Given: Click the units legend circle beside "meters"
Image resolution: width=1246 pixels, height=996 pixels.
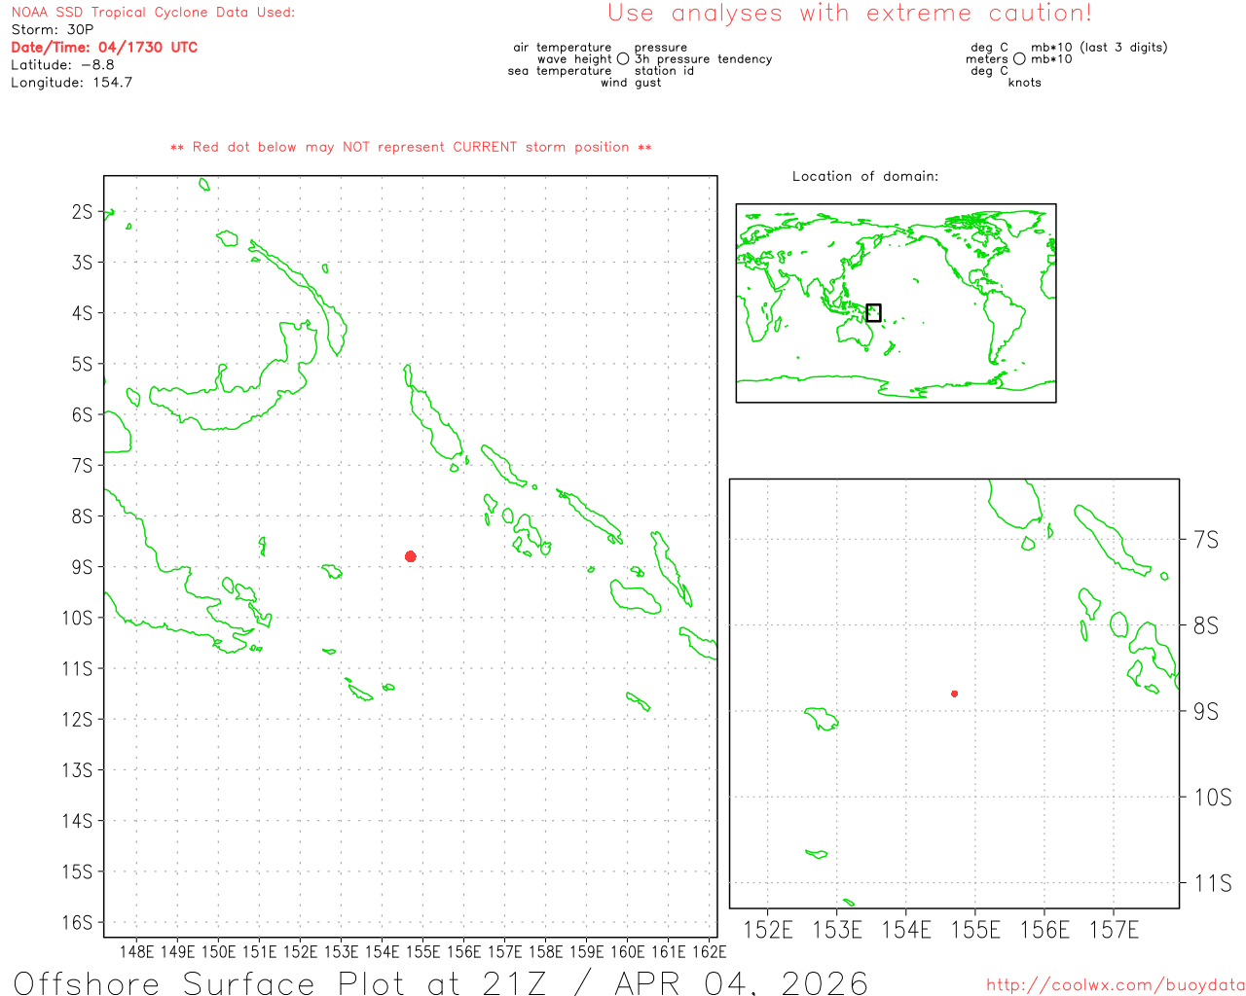Looking at the screenshot, I should (x=1019, y=59).
